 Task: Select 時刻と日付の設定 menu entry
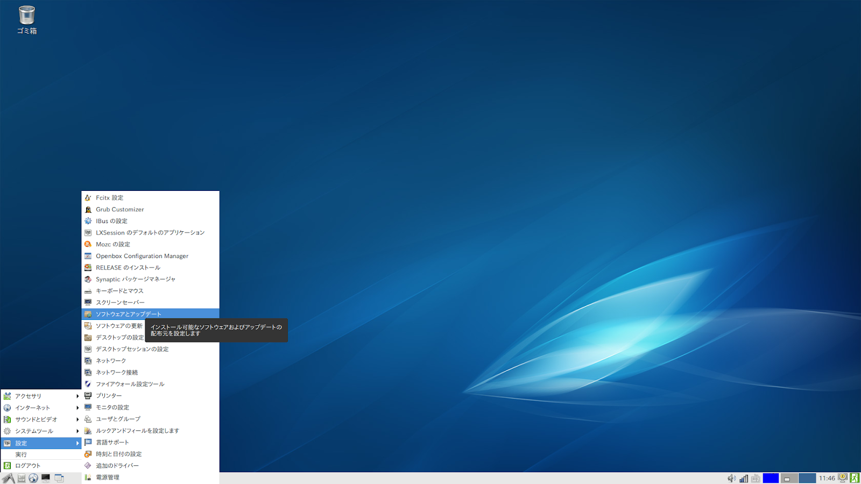click(119, 454)
